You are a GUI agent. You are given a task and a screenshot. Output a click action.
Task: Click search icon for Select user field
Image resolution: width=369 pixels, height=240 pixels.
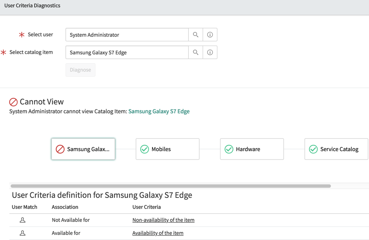pyautogui.click(x=195, y=35)
